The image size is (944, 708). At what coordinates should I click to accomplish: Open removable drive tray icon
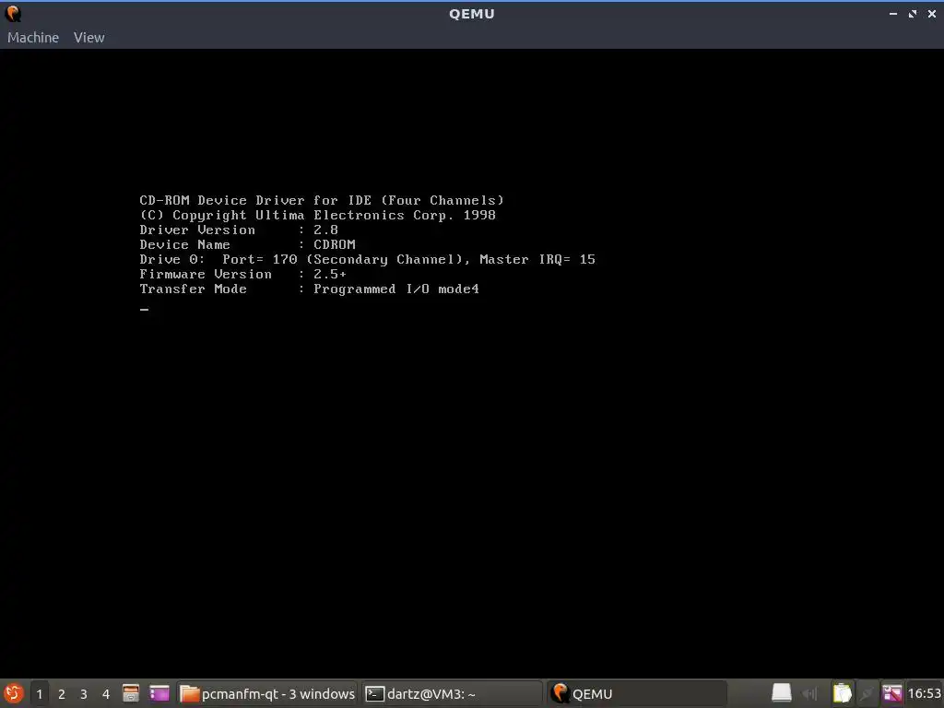click(x=782, y=693)
